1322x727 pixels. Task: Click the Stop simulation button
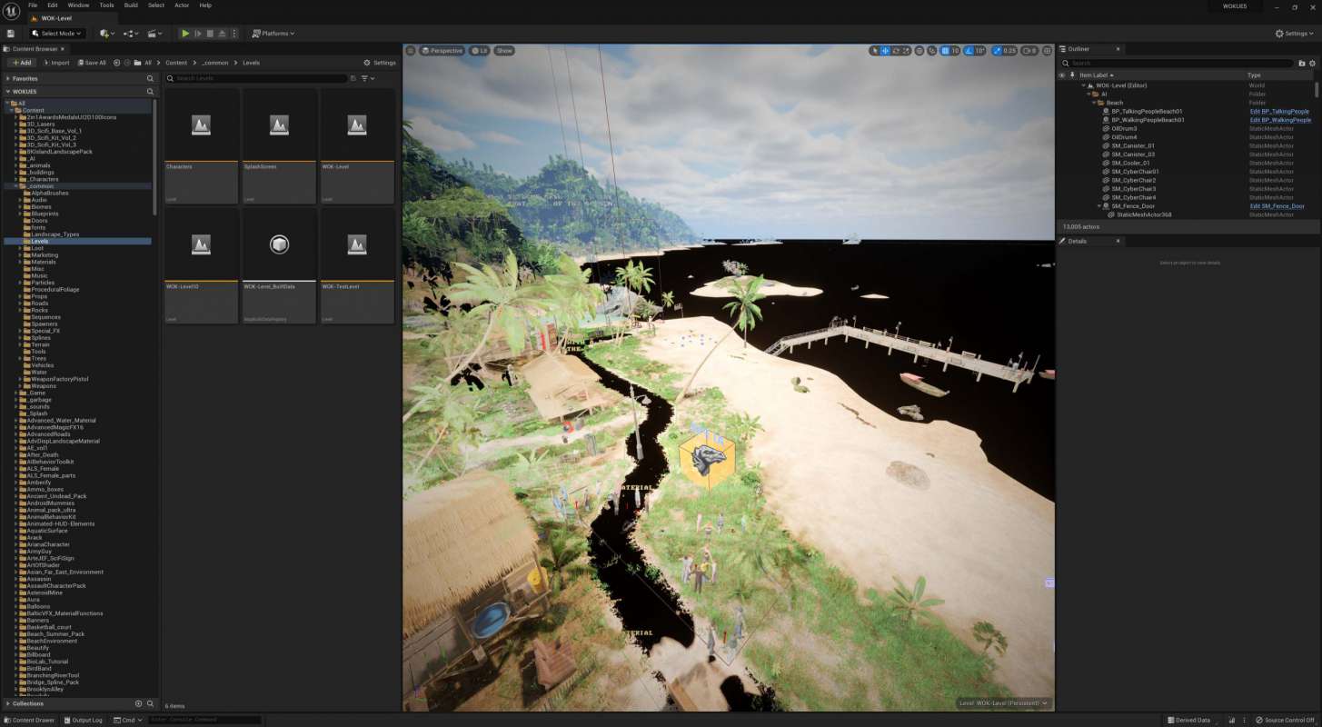pos(210,34)
